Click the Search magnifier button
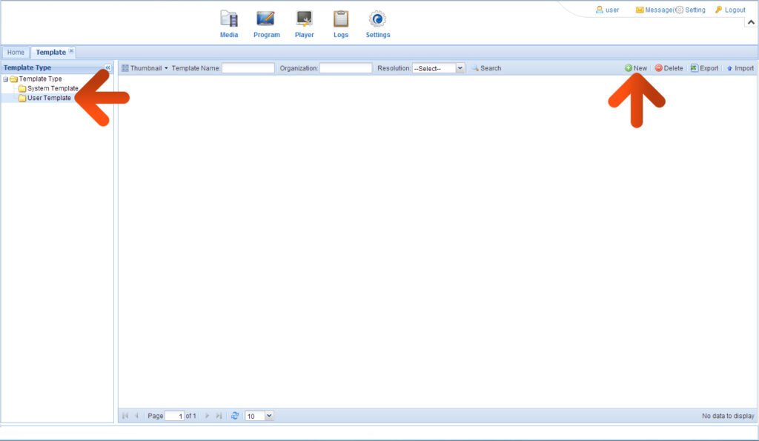 pos(486,68)
